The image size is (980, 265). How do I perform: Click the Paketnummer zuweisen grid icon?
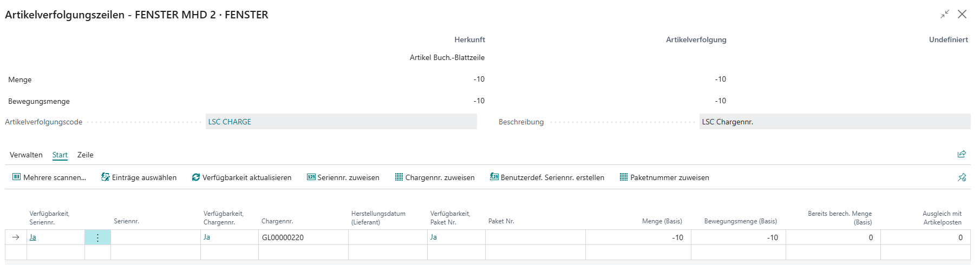[624, 177]
